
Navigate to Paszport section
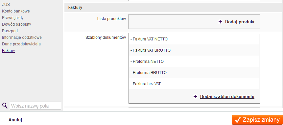tap(10, 31)
